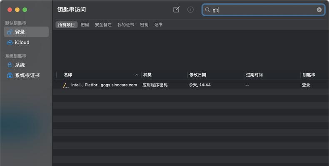Image resolution: width=329 pixels, height=166 pixels.
Task: Click the unlocked padlock icon beside 登录
Action: [x=10, y=32]
